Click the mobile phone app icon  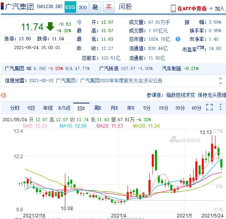(173, 8)
